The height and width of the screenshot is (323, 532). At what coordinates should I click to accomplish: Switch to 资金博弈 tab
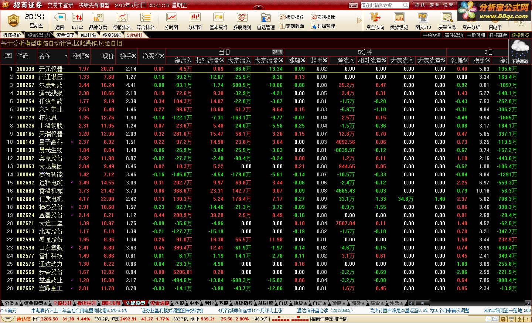(x=65, y=35)
